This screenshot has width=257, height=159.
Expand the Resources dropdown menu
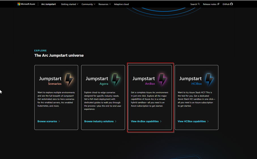[105, 4]
